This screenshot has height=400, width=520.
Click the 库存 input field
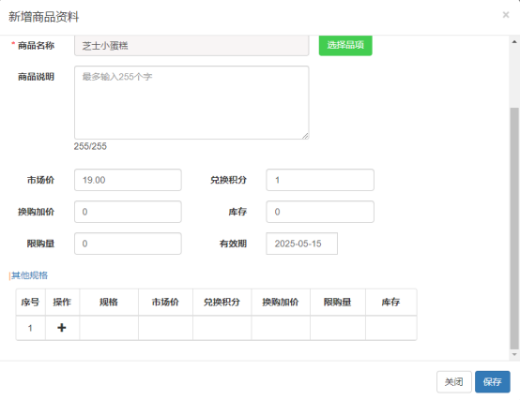[x=320, y=212]
